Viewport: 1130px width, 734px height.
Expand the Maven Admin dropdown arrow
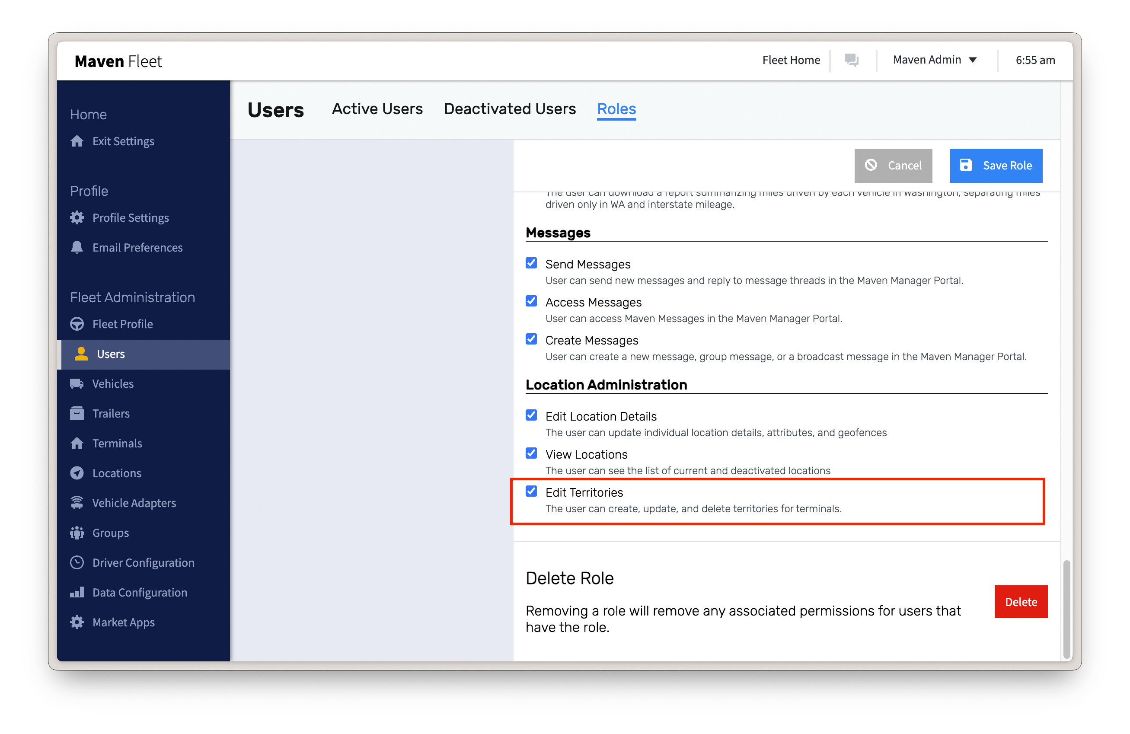973,60
